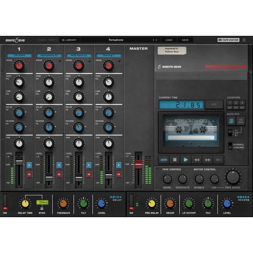Open channel 1 '106 Drone' tape selector
The image size is (253, 253).
(19, 55)
